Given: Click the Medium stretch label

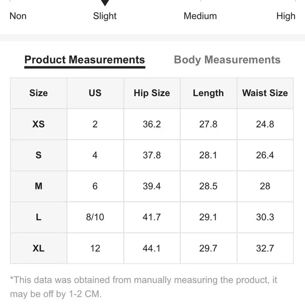Looking at the screenshot, I should click(200, 16).
